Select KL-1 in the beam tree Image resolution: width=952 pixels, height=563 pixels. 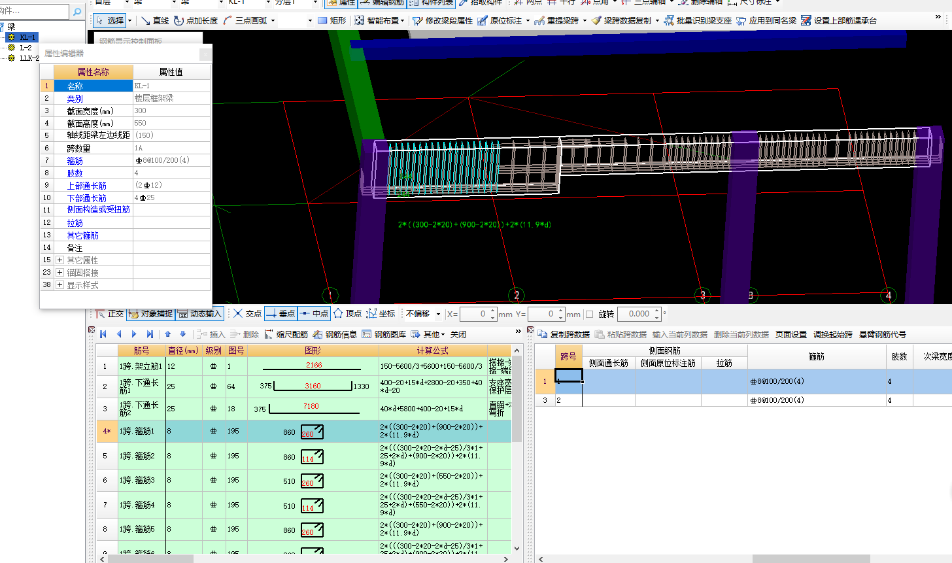click(28, 37)
